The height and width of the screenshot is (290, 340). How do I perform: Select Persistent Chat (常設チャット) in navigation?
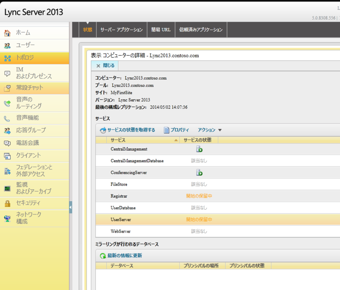pos(34,88)
